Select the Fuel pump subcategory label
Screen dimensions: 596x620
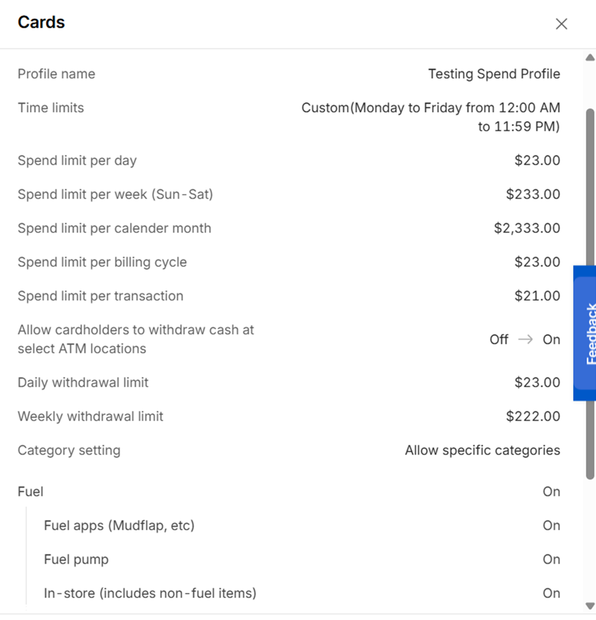tap(76, 559)
